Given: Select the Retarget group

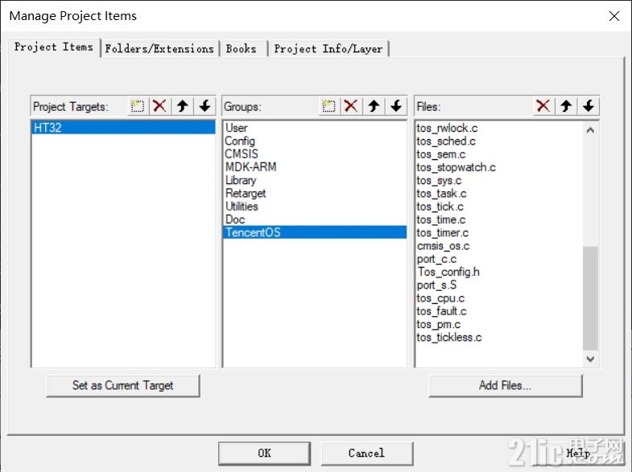Looking at the screenshot, I should 314,193.
